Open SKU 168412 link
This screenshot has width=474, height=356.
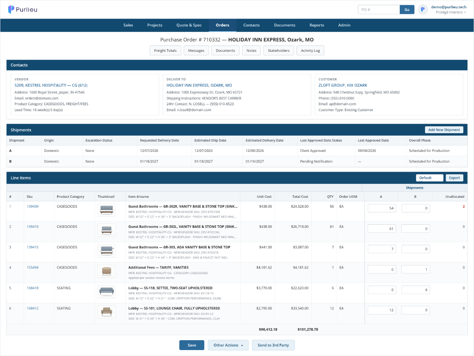32,308
